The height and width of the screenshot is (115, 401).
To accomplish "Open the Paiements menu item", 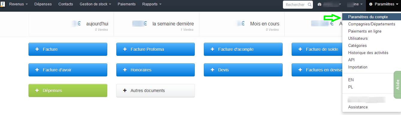I will pyautogui.click(x=126, y=4).
